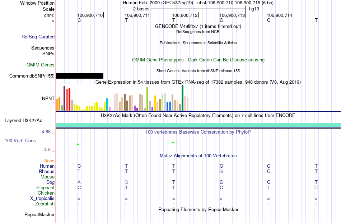Click the light-gray C ending Elephant row
The image size is (341, 223).
(316, 187)
